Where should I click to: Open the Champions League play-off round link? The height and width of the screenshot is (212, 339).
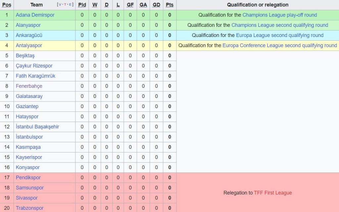coord(279,15)
